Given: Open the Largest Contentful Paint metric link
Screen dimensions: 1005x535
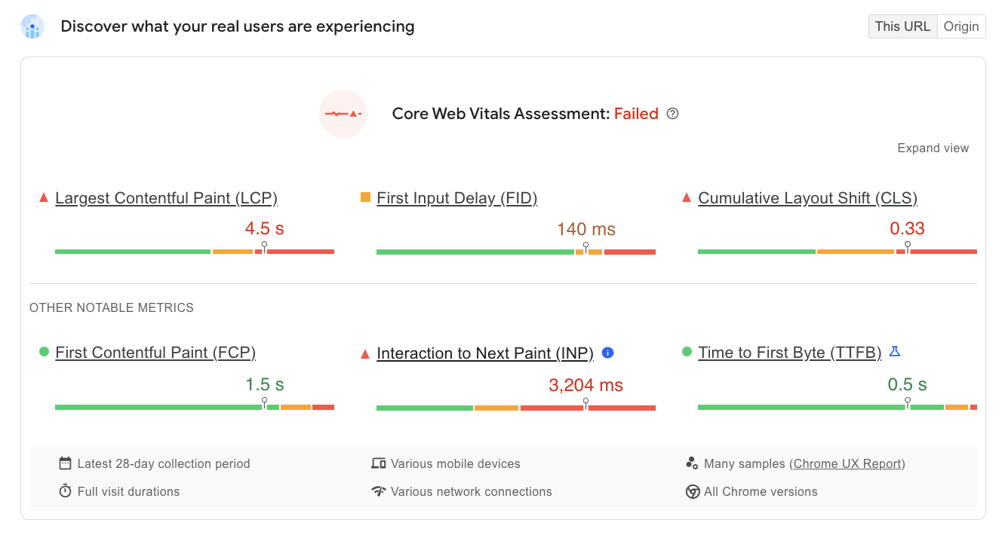Looking at the screenshot, I should click(x=166, y=197).
